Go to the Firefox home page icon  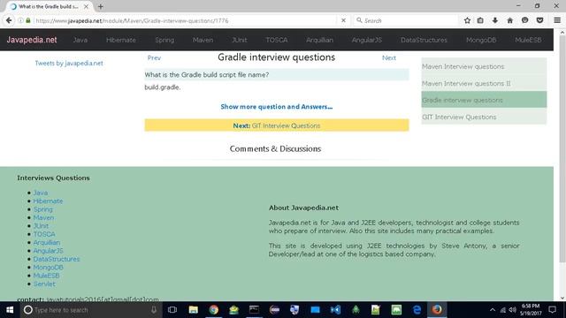pos(509,20)
